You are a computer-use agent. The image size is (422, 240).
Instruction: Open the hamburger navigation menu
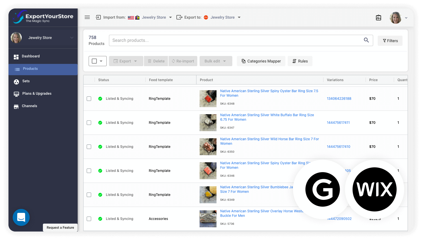click(x=87, y=17)
